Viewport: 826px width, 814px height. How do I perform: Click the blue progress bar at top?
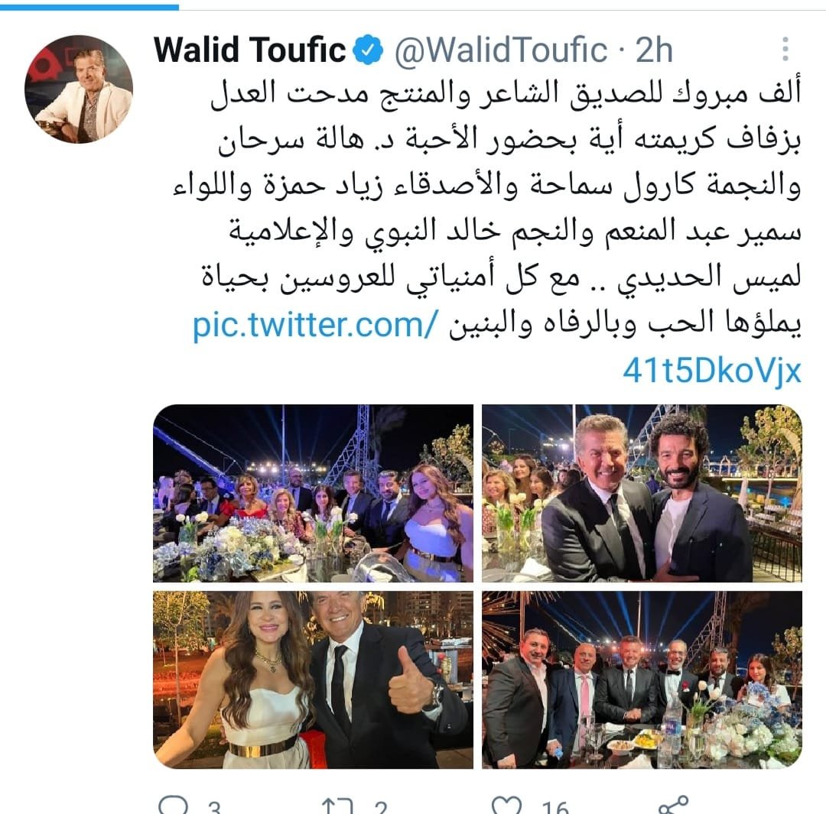(89, 7)
